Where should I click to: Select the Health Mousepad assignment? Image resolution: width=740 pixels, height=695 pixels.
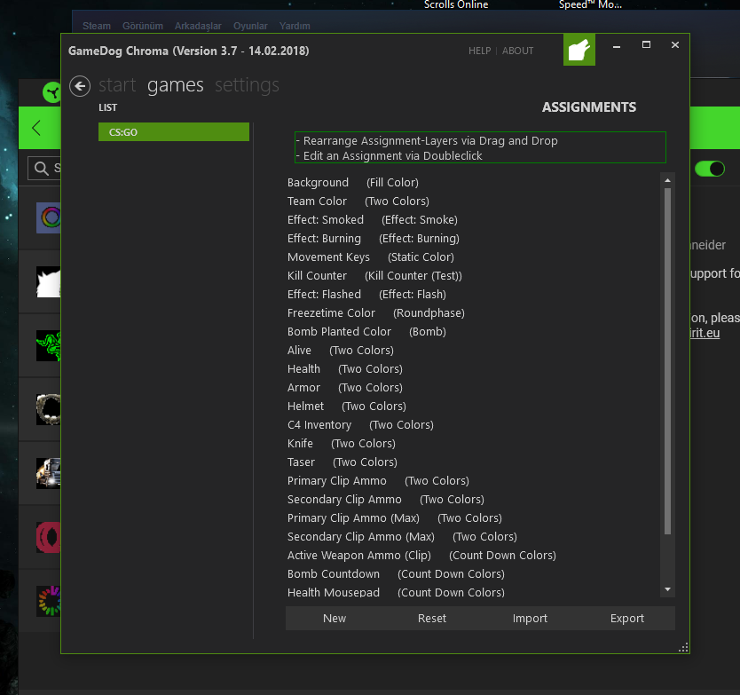[396, 592]
